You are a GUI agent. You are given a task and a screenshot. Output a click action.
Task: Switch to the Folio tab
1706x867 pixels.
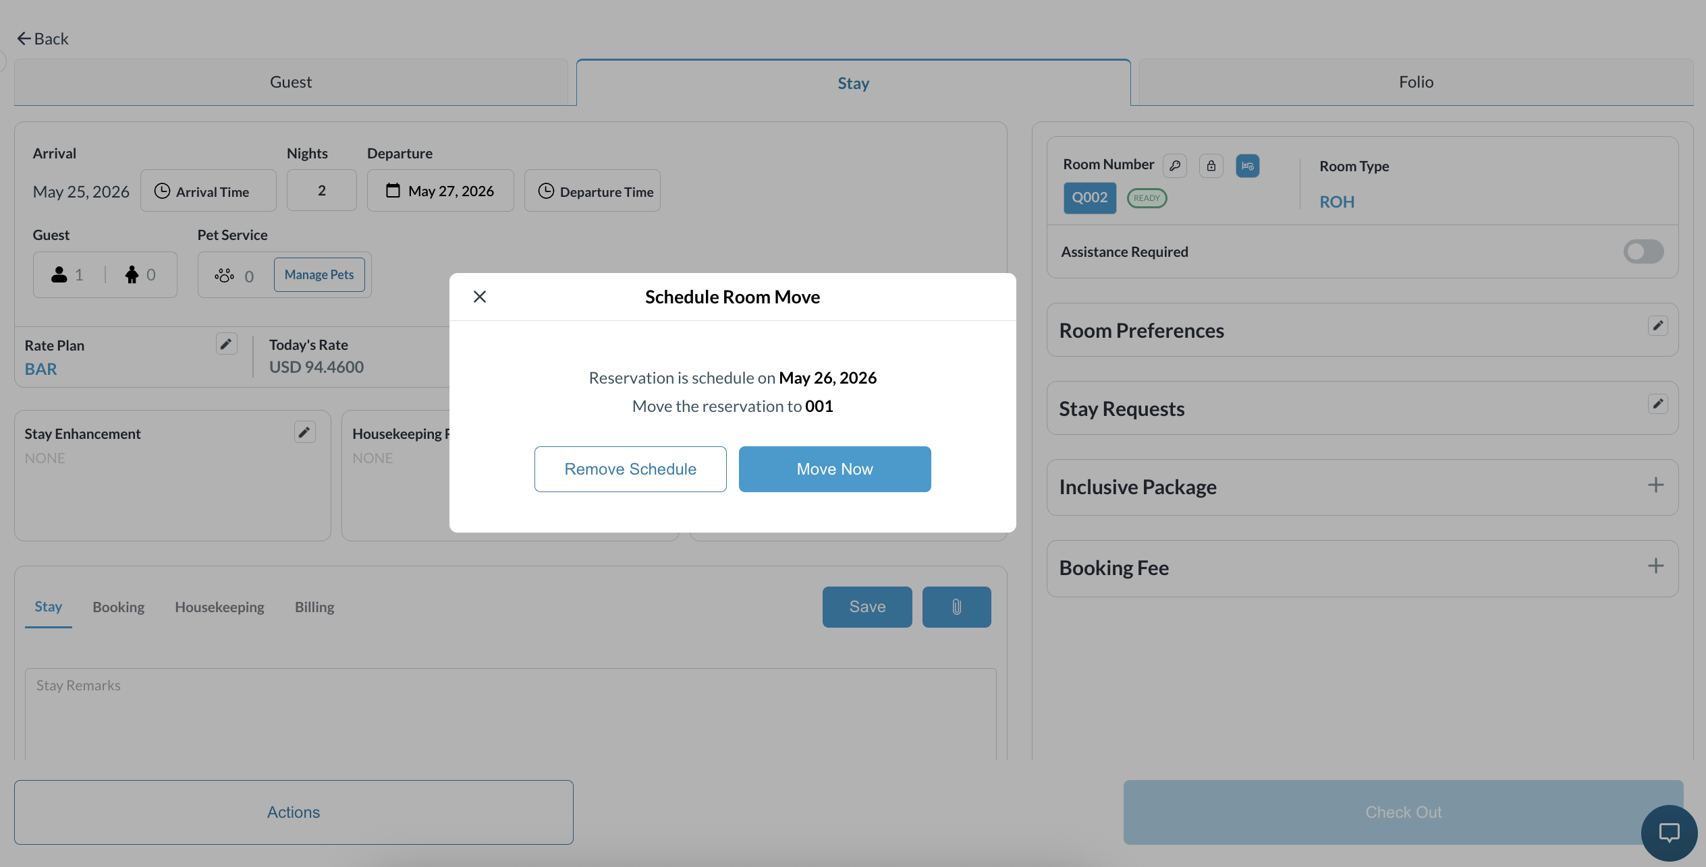[1416, 82]
